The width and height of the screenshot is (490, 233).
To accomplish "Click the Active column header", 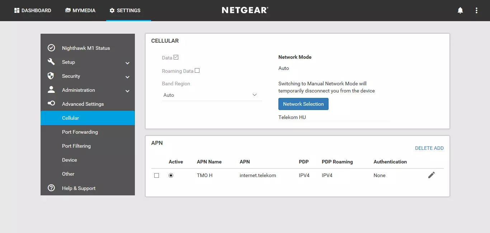I will coord(176,162).
